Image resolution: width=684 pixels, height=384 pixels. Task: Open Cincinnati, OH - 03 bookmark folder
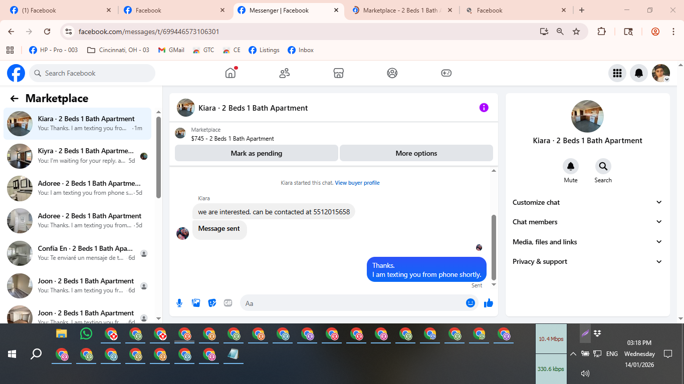coord(118,50)
